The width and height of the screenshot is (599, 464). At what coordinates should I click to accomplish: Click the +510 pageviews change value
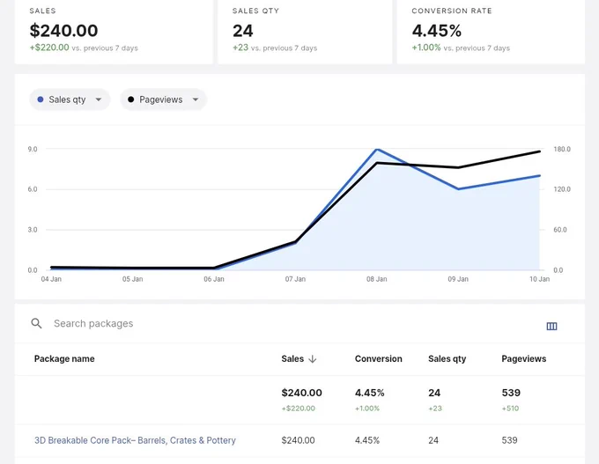click(510, 409)
